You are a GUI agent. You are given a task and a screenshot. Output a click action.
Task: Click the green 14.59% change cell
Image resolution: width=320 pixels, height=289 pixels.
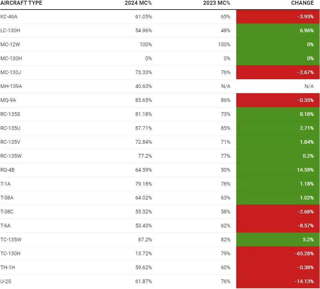pyautogui.click(x=278, y=170)
